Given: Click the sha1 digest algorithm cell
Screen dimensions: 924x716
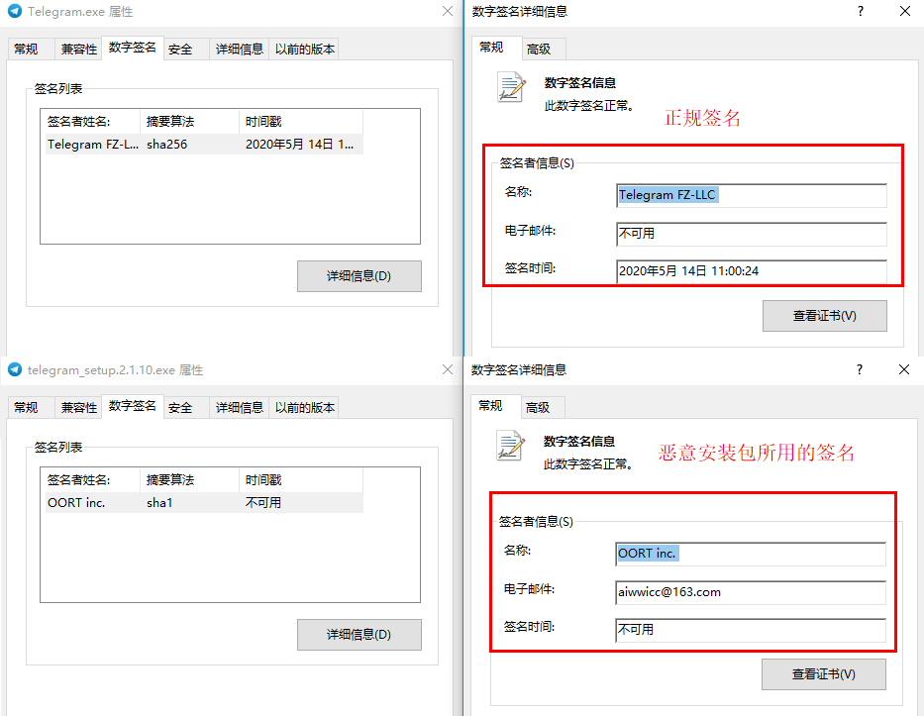Looking at the screenshot, I should tap(159, 503).
